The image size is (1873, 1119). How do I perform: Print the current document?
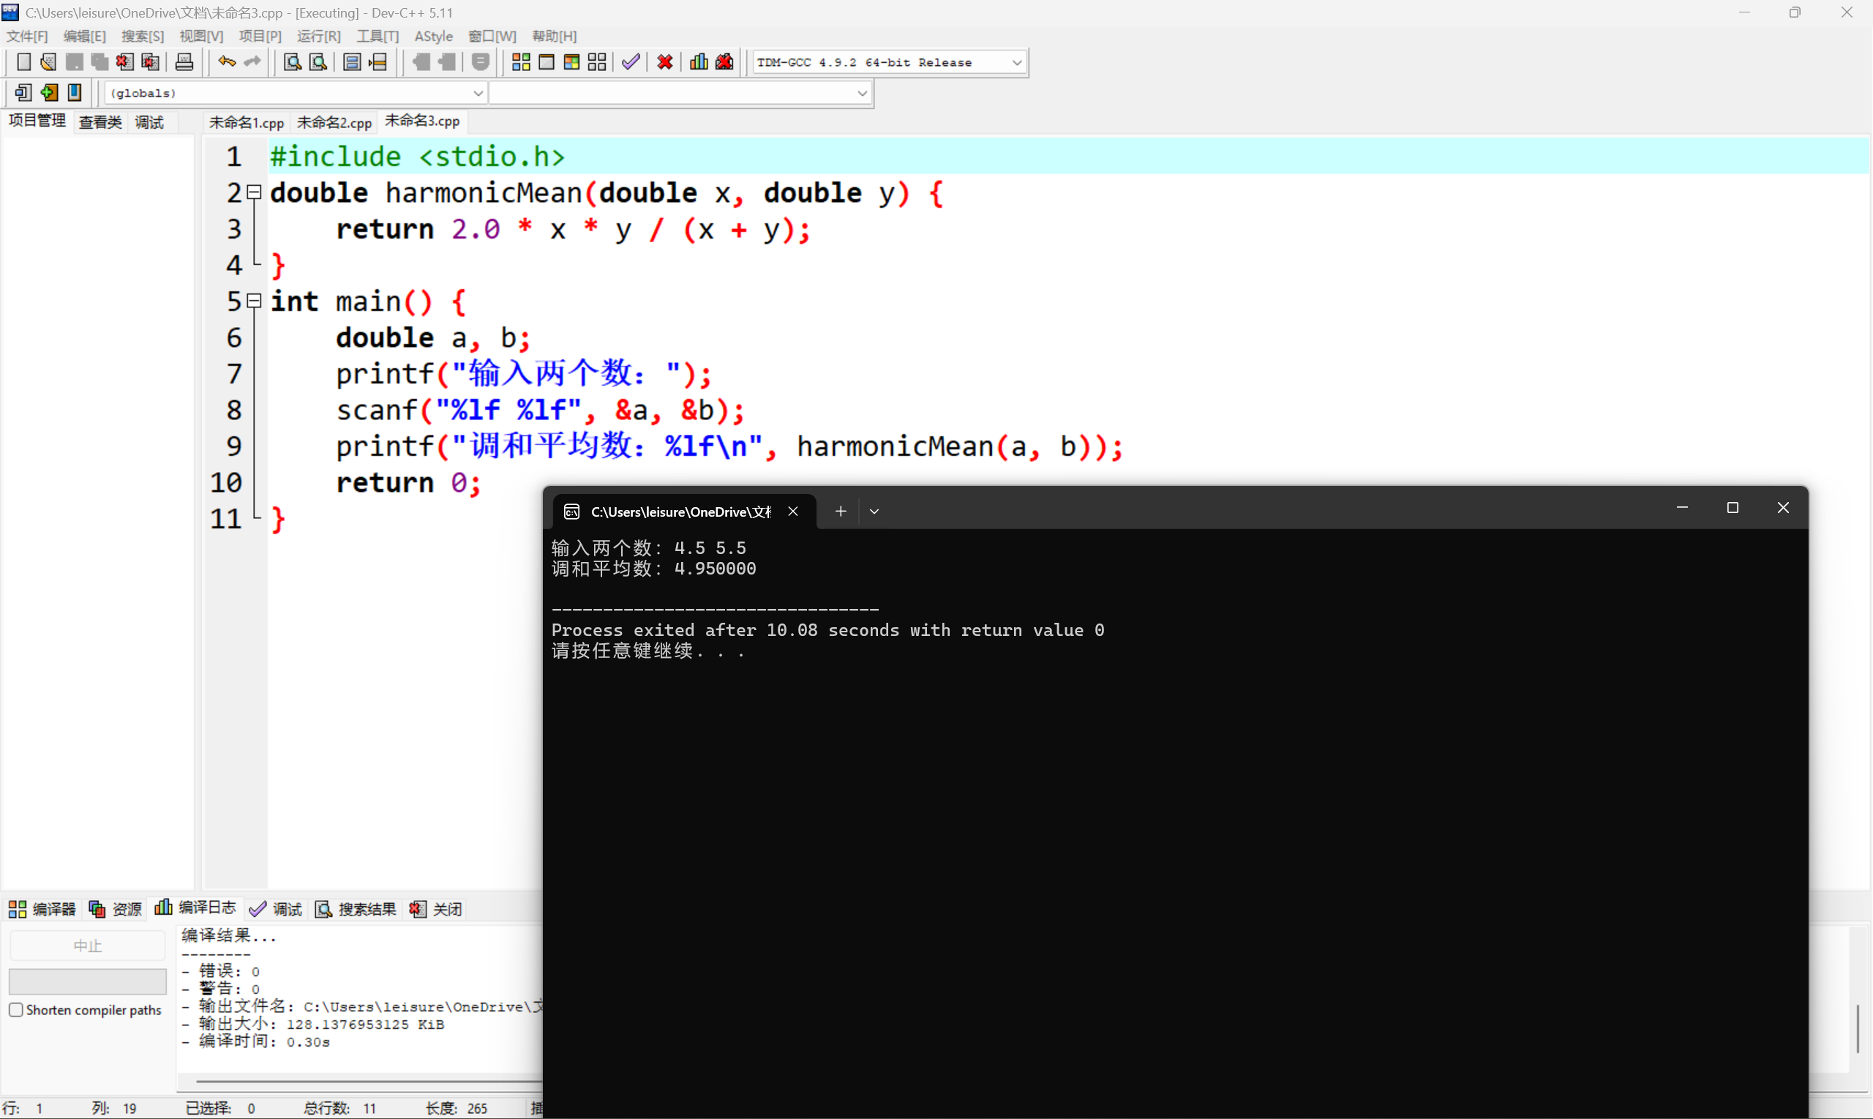tap(184, 61)
